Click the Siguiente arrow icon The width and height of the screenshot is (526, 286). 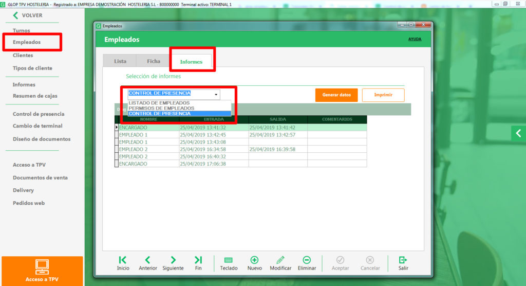[173, 260]
